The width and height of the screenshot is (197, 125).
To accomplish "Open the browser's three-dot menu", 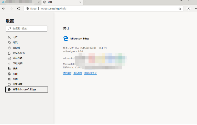I will coord(196,8).
